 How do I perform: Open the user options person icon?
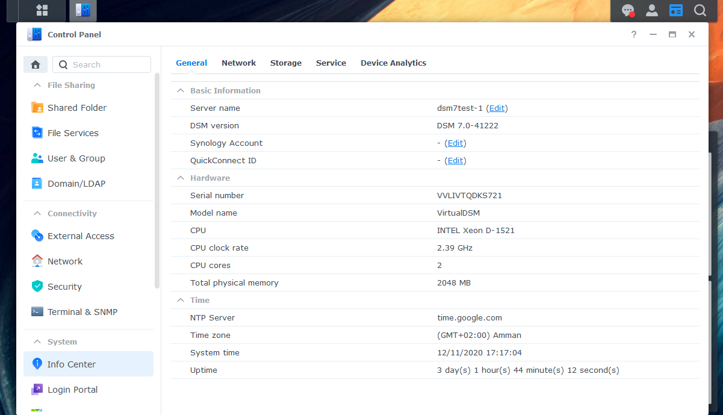pos(652,10)
